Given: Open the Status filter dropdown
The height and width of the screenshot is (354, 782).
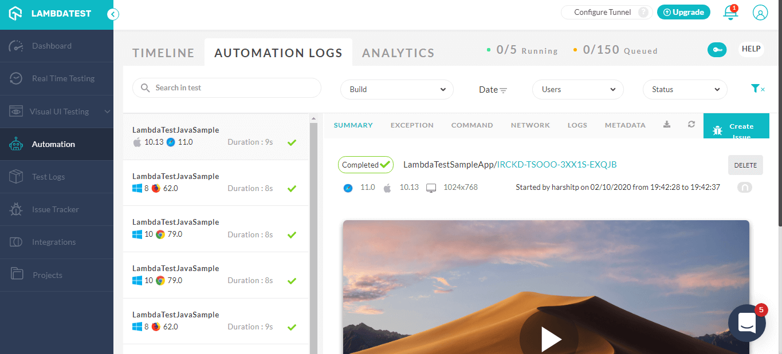Looking at the screenshot, I should 685,90.
